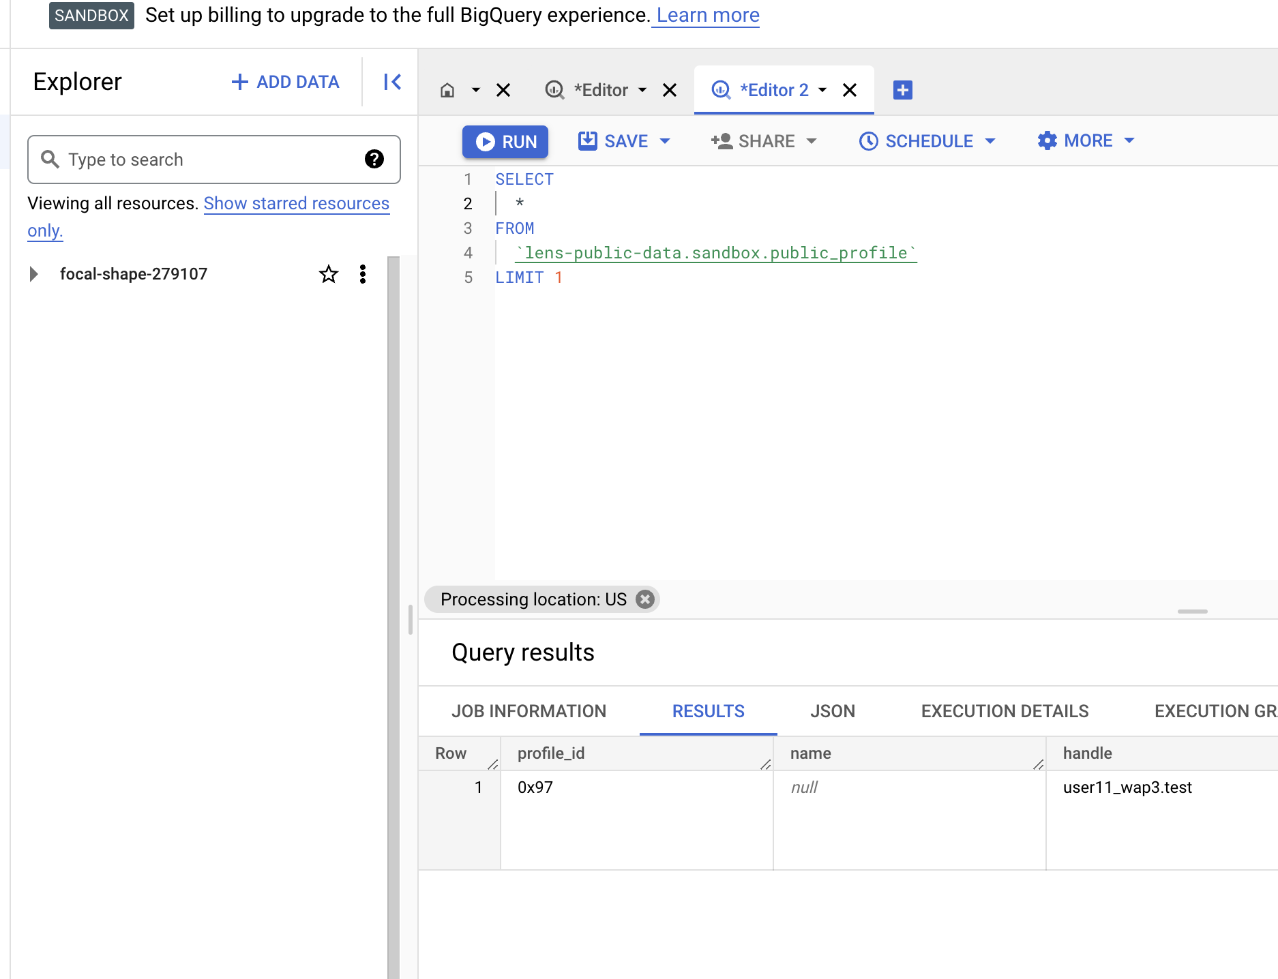The width and height of the screenshot is (1278, 979).
Task: Click the table name lens-public-data.sandbox.public_profile
Action: point(716,253)
